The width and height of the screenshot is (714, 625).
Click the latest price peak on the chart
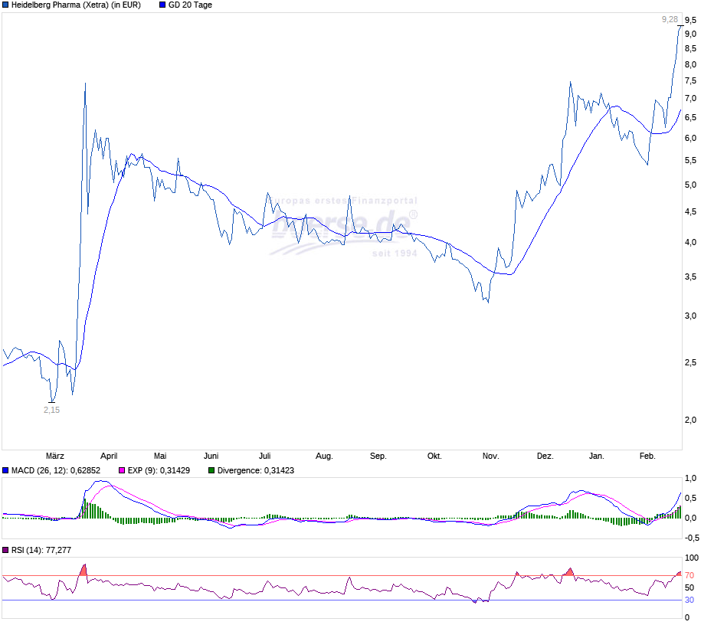tap(680, 28)
